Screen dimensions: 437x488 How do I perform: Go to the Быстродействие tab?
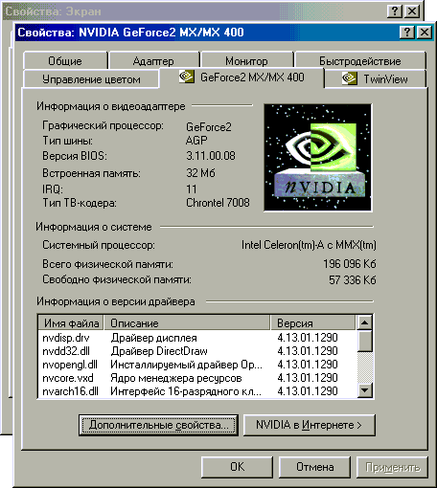point(360,60)
